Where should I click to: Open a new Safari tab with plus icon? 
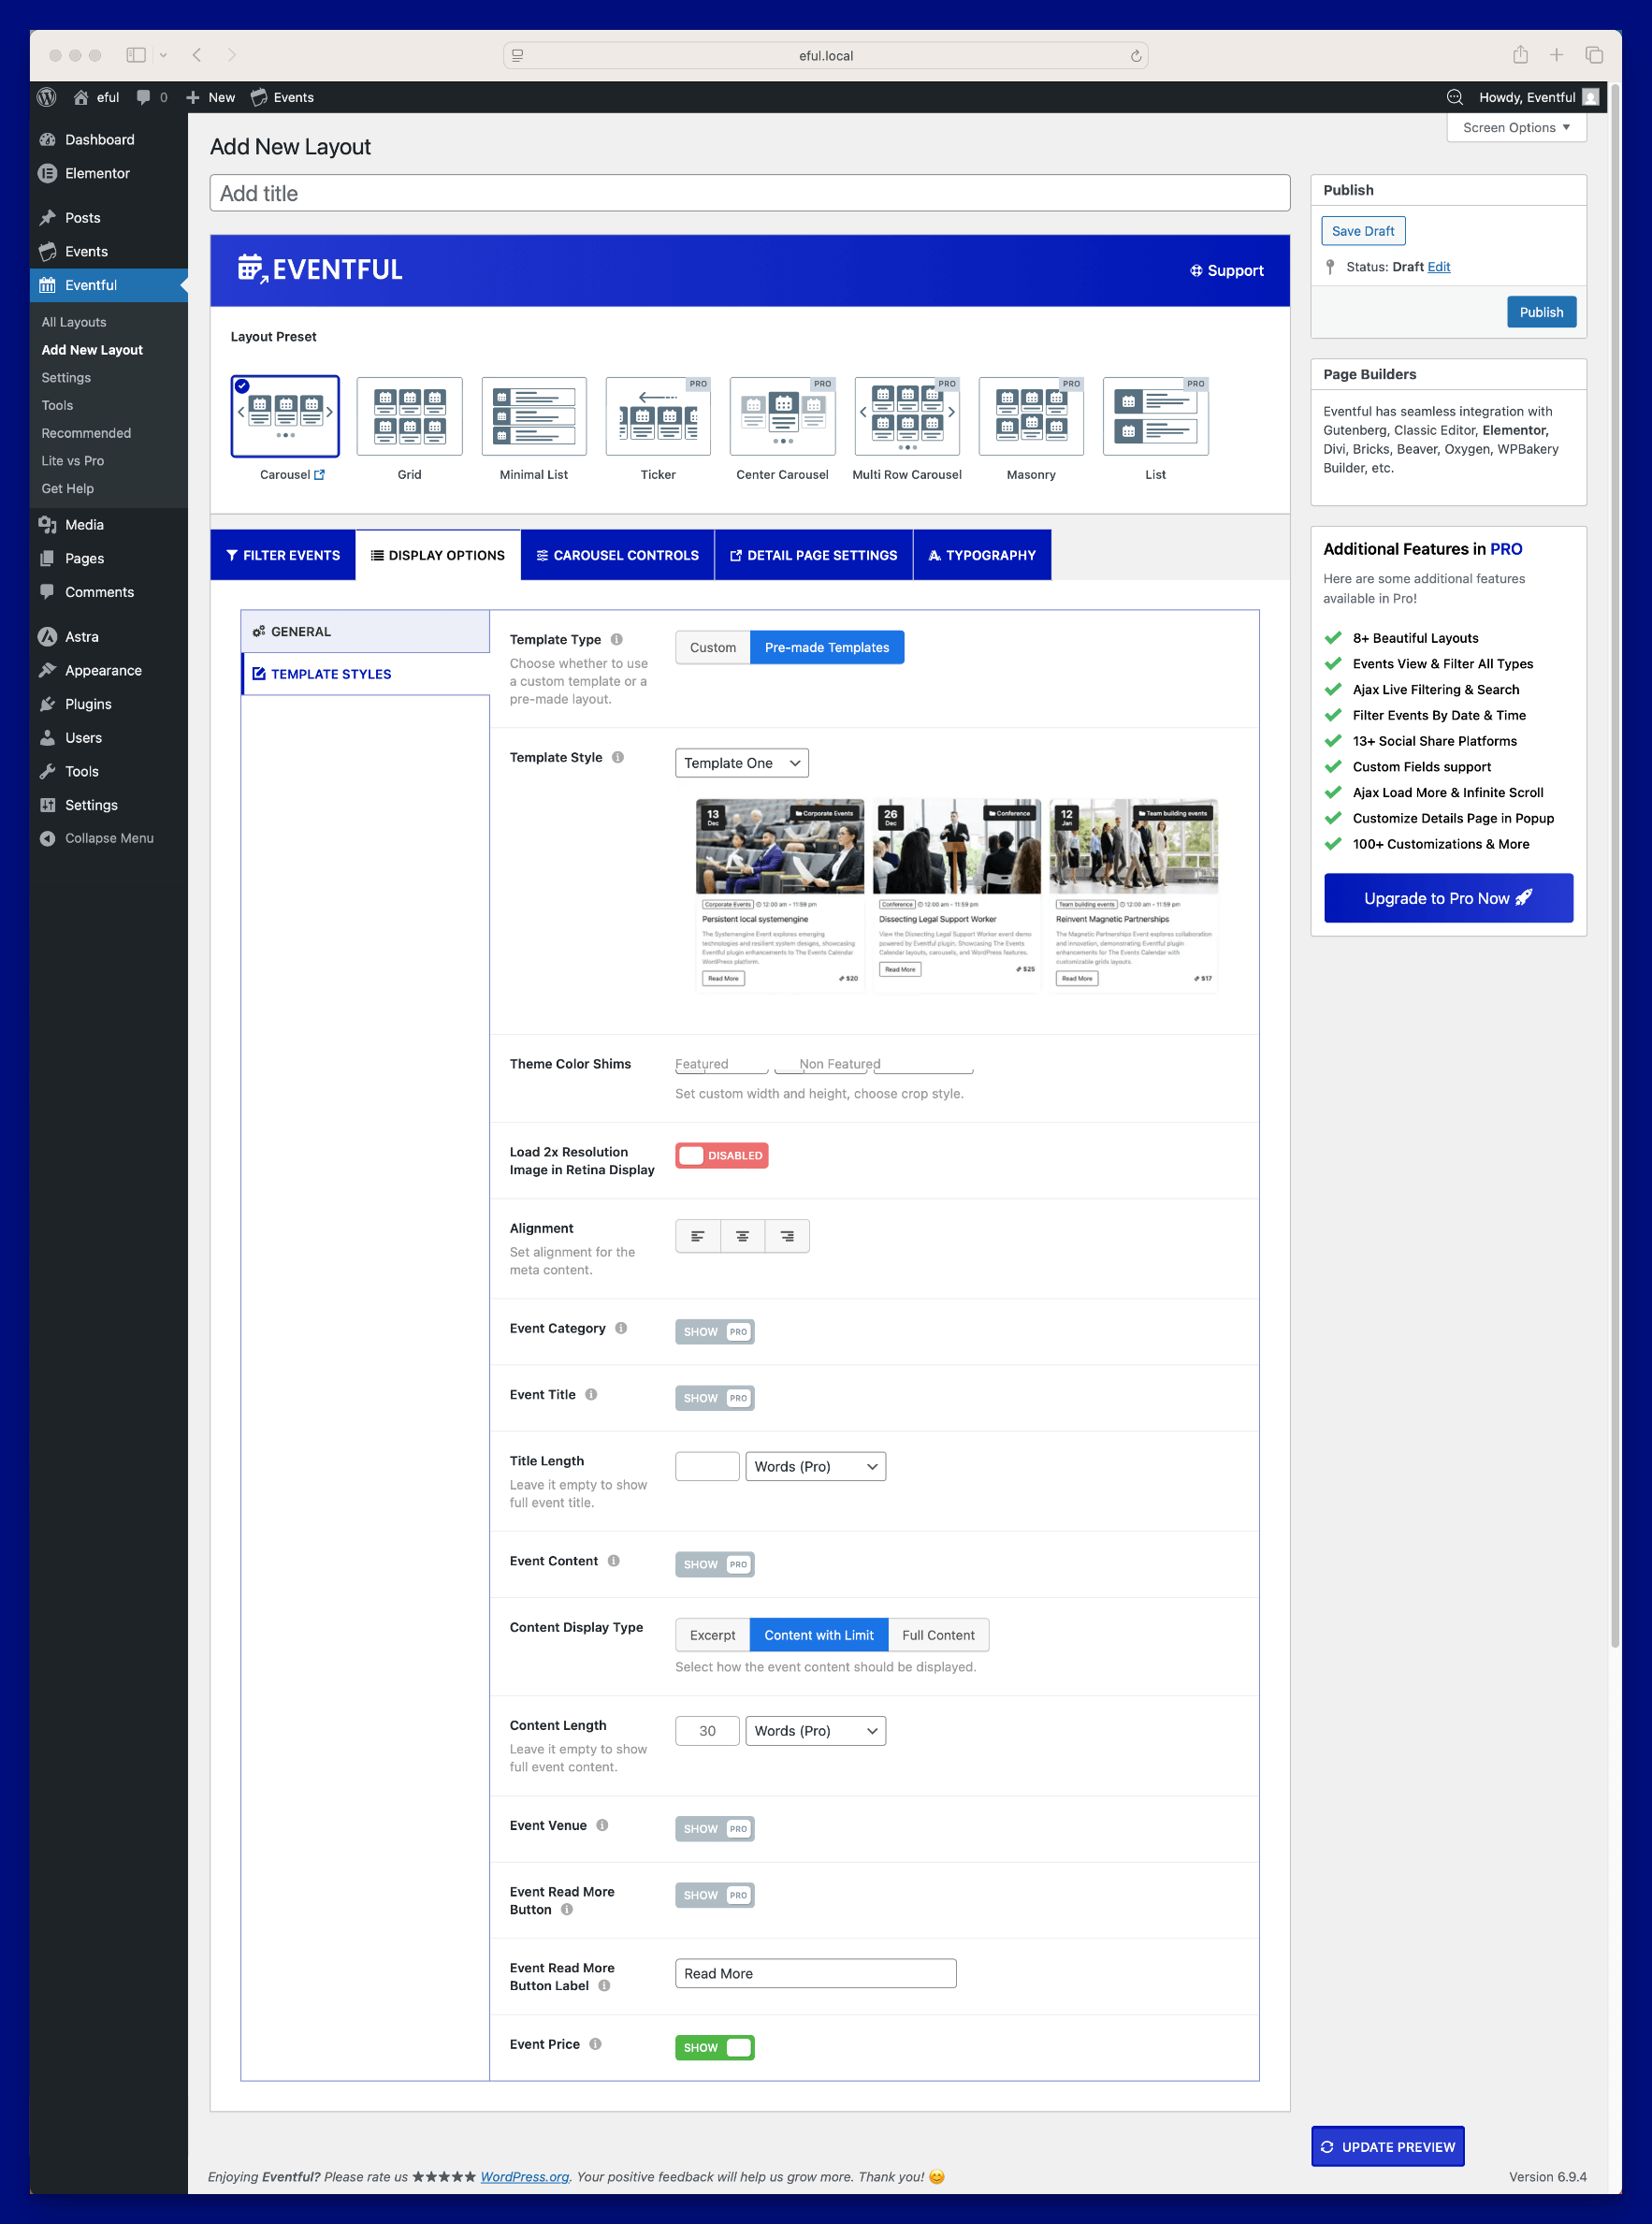coord(1556,55)
